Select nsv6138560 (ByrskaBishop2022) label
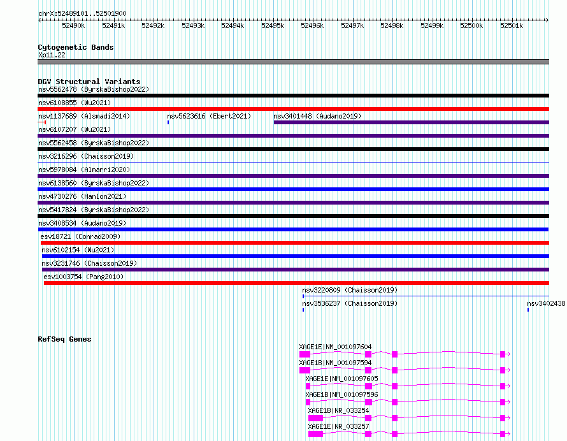This screenshot has height=441, width=567. click(94, 183)
